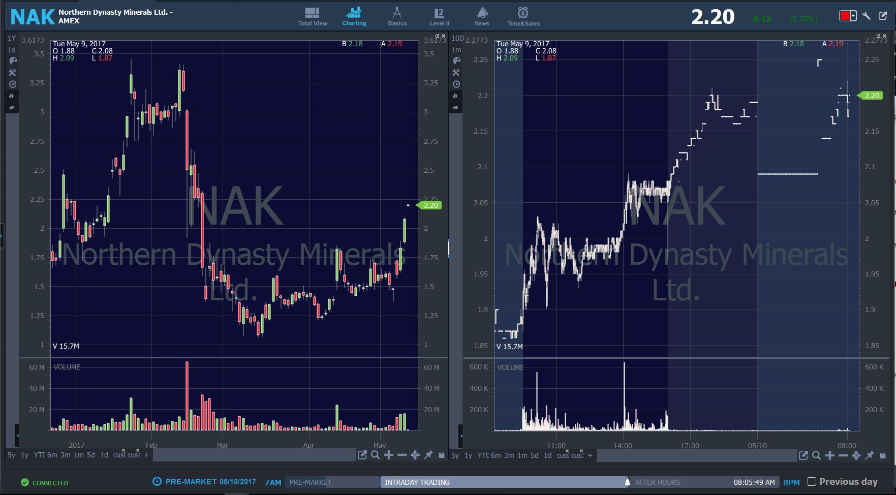Toggle the right chart megaphone icon
This screenshot has height=495, width=896.
click(x=455, y=108)
